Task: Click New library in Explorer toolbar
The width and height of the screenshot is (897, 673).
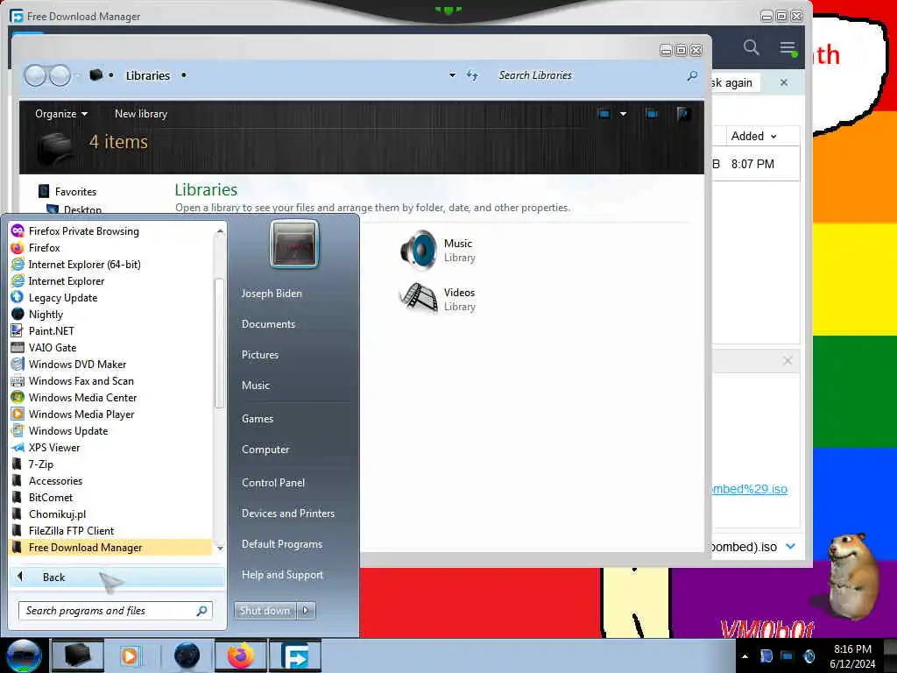Action: pos(141,114)
